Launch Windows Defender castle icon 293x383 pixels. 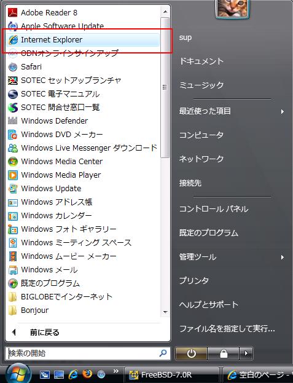coord(12,120)
